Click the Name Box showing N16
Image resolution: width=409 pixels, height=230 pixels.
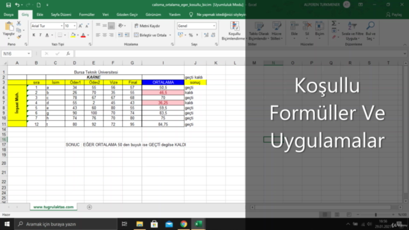pos(16,54)
